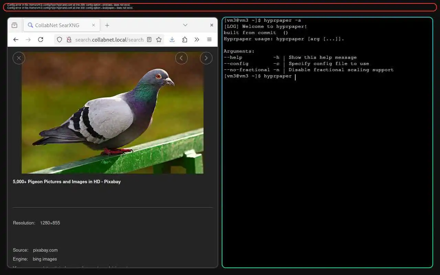Screen dimensions: 440x275
Task: Open the extensions puzzle icon
Action: (x=185, y=40)
